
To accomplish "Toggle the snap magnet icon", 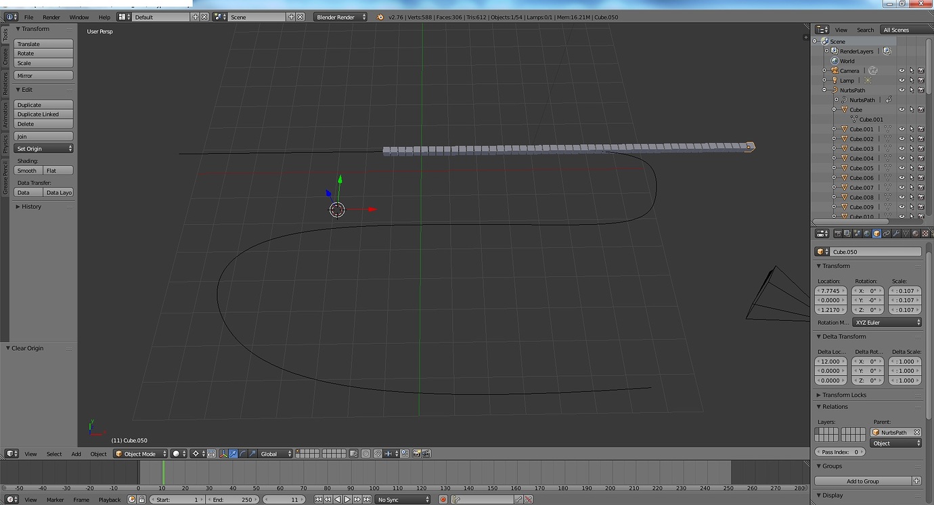I will (x=378, y=454).
